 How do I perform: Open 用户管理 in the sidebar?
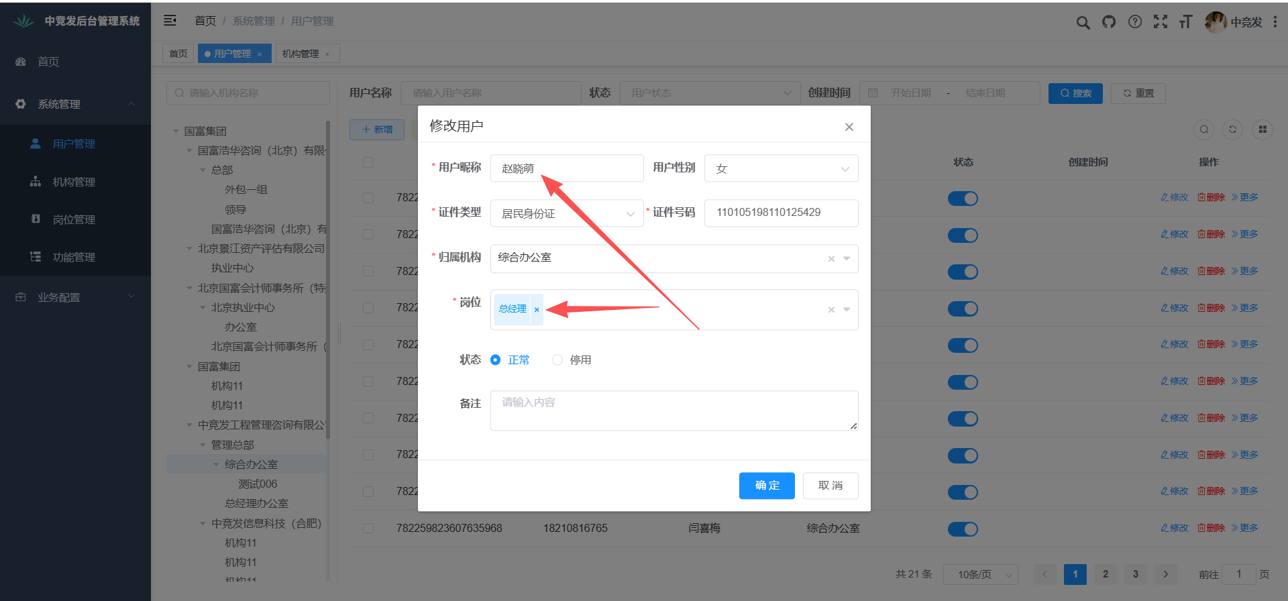[x=75, y=144]
